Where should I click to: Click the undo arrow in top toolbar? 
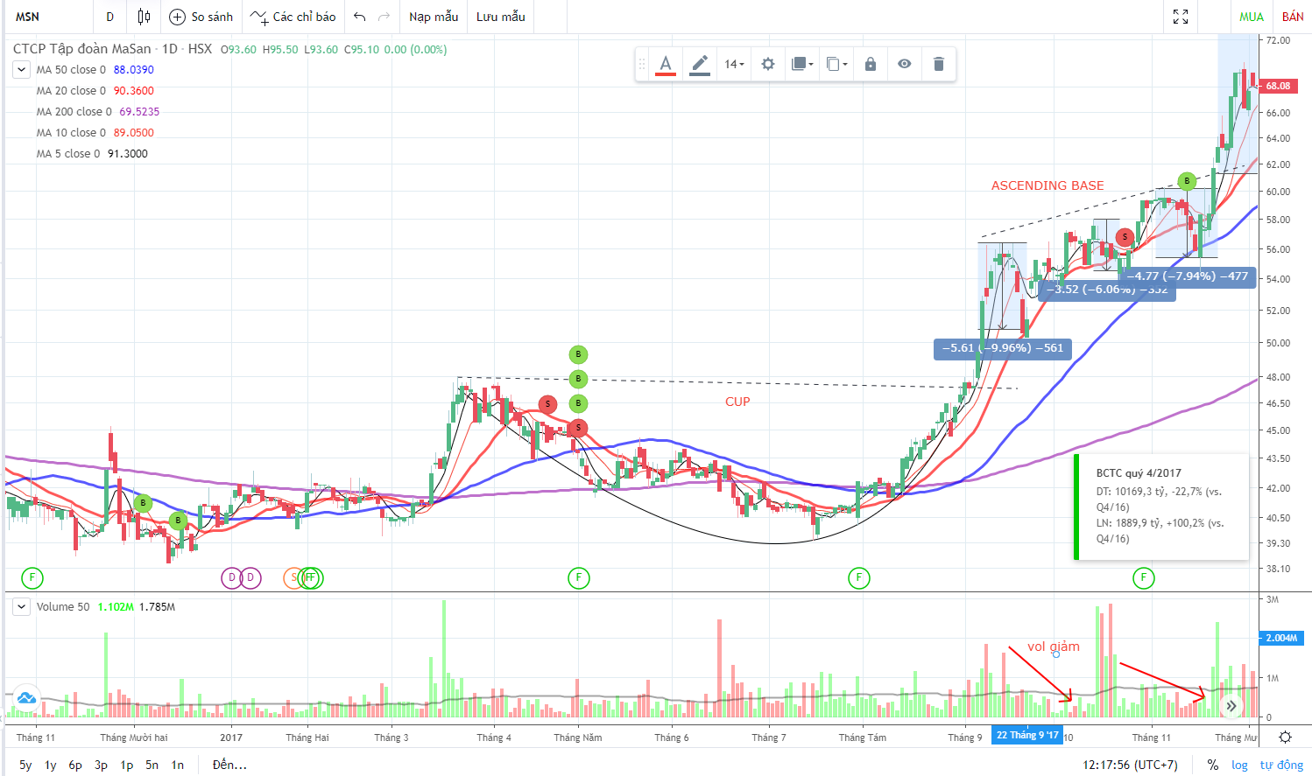[x=360, y=17]
